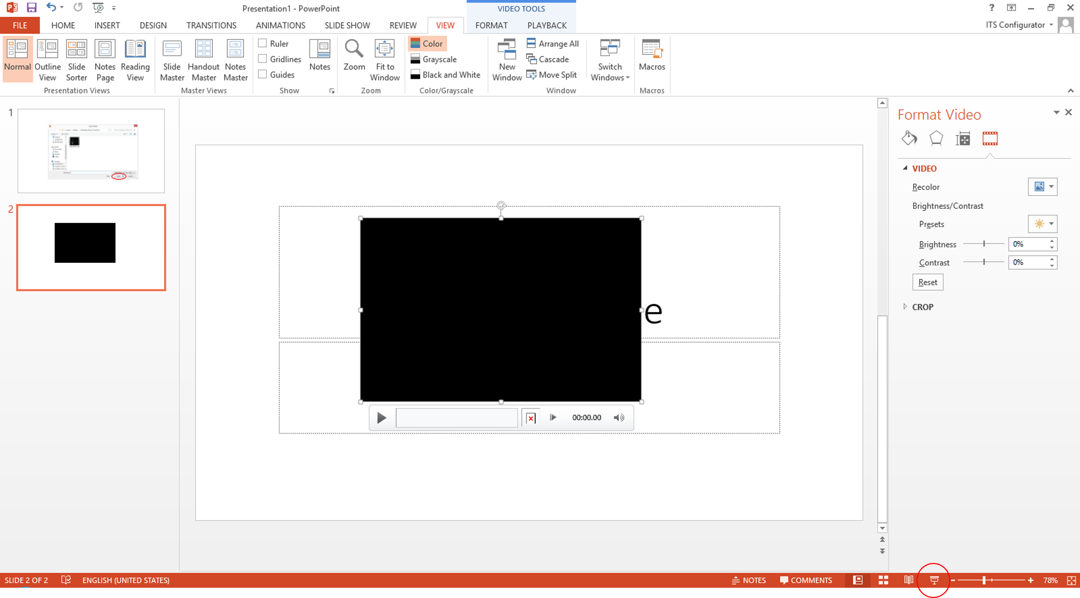Open Notes Master view
1080x598 pixels.
tap(235, 59)
